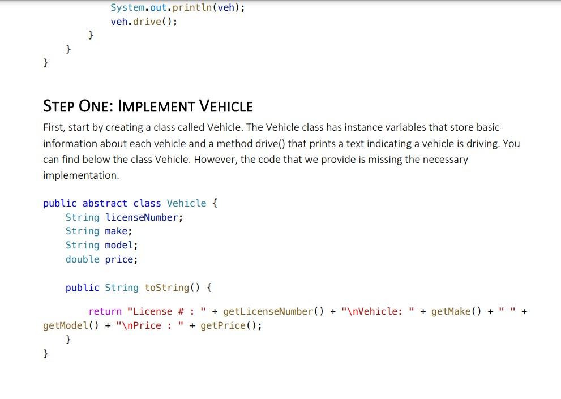This screenshot has height=399, width=561.
Task: Click the 'String' type keyword on the make line
Action: pos(82,231)
